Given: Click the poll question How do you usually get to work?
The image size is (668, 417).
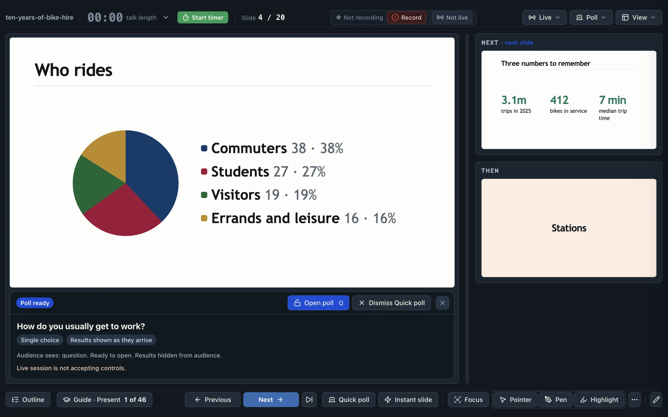Looking at the screenshot, I should 81,326.
